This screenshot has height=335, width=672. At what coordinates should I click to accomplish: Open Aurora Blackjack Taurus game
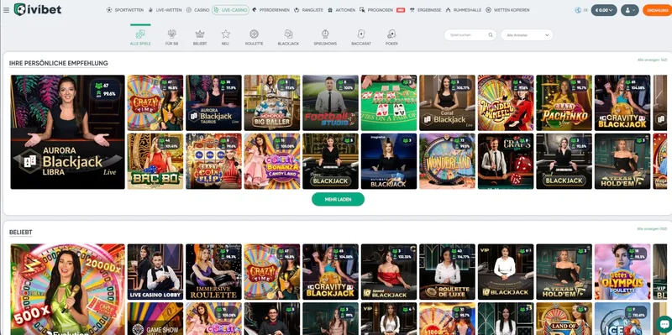click(213, 102)
